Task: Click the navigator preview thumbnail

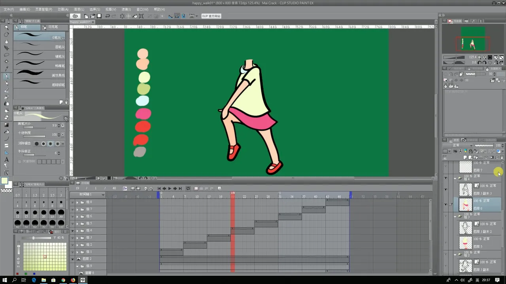Action: tap(473, 39)
